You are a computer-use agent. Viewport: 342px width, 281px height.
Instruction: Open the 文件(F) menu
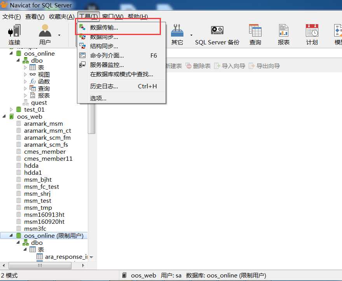pyautogui.click(x=12, y=17)
